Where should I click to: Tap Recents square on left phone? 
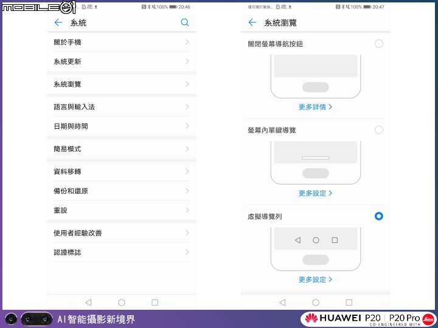pos(155,302)
